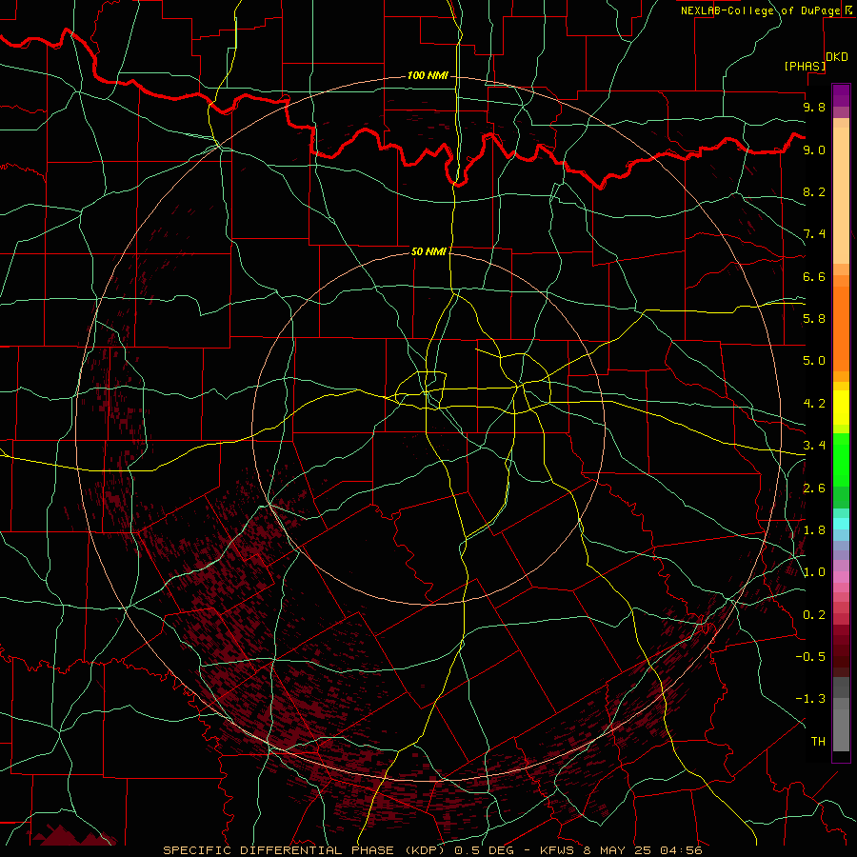Click the 100 NMI range ring label
857x857 pixels.
[428, 75]
